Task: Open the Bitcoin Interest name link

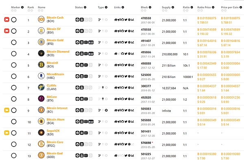Action: click(x=57, y=108)
